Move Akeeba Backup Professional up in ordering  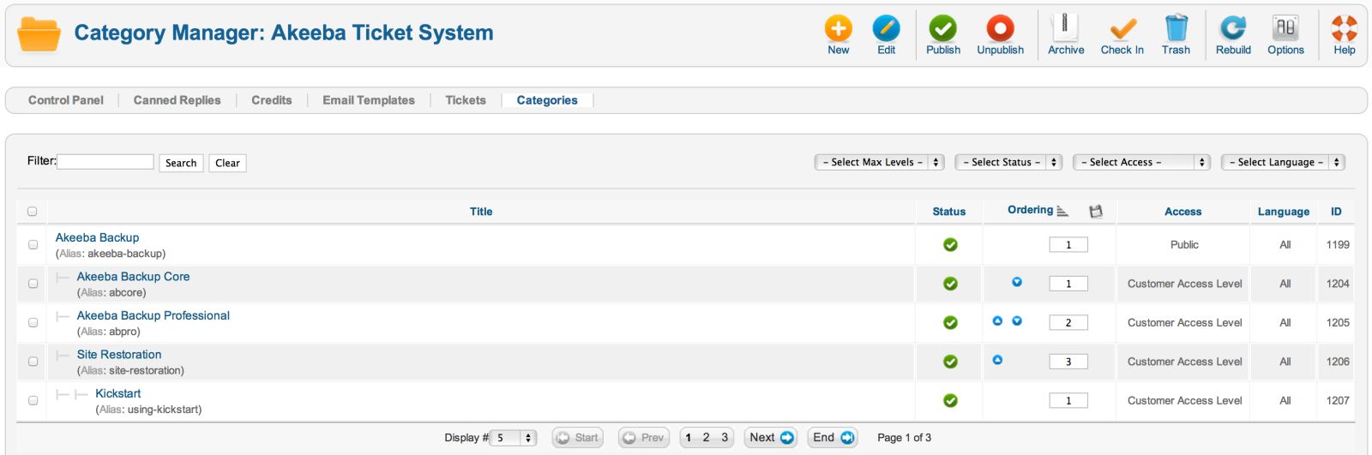pyautogui.click(x=997, y=321)
